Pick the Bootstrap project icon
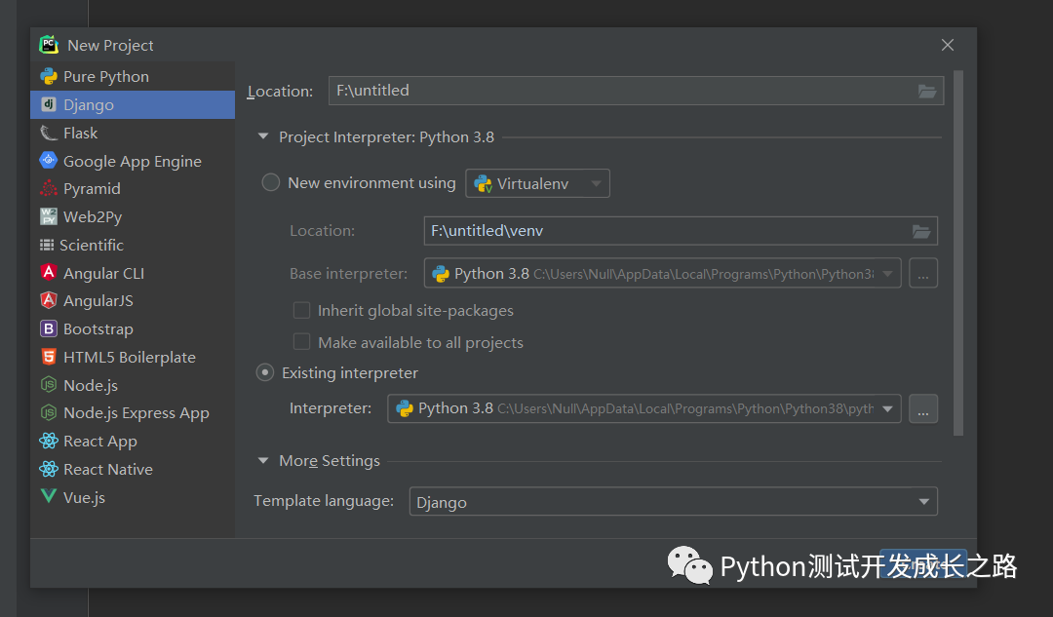This screenshot has width=1053, height=617. [48, 329]
